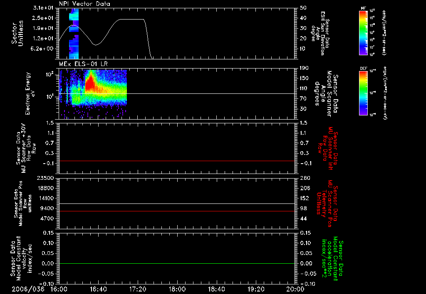Image resolution: width=426 pixels, height=294 pixels.
Task: Click the '19:20' time tick label
Action: click(x=256, y=289)
